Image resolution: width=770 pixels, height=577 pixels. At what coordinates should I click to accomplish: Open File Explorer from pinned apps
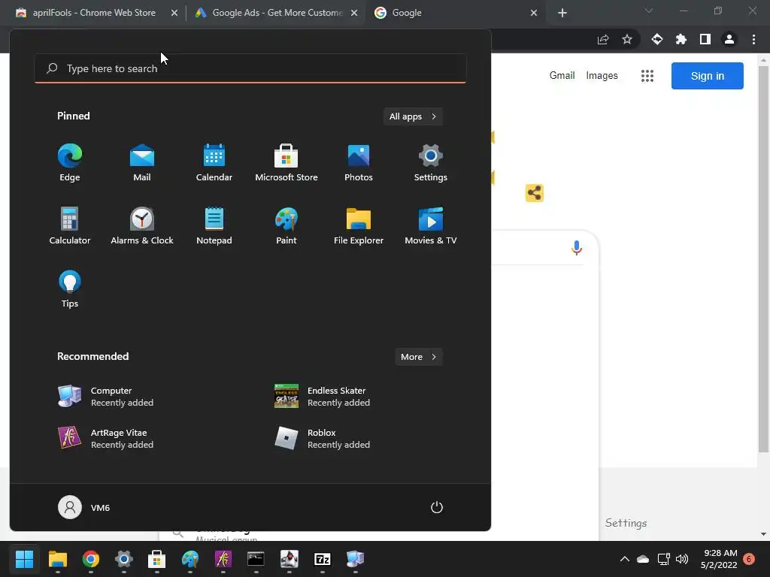point(359,225)
